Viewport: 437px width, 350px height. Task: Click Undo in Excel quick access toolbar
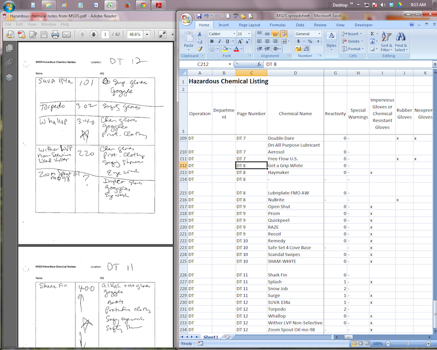(207, 16)
